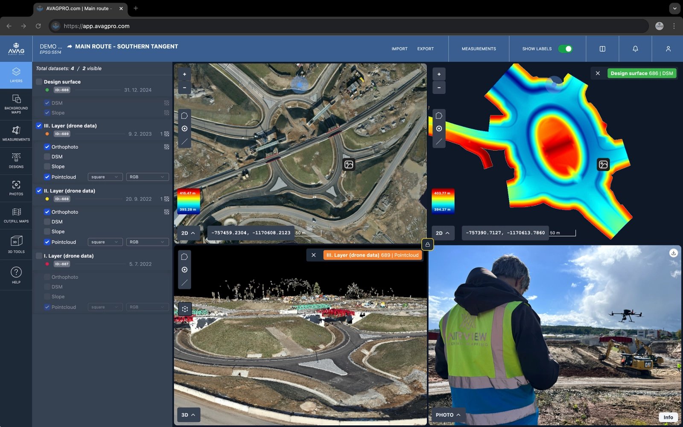Enable DSM under II. Layer

[47, 222]
